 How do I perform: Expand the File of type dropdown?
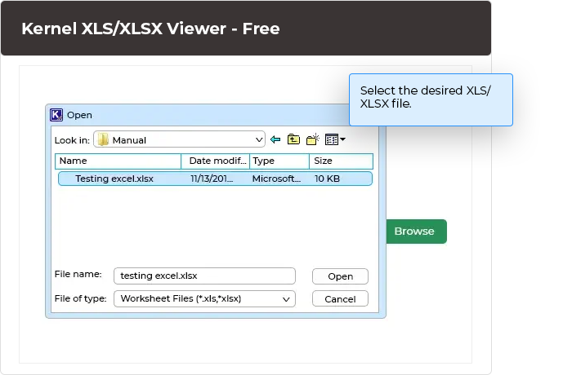[x=286, y=299]
